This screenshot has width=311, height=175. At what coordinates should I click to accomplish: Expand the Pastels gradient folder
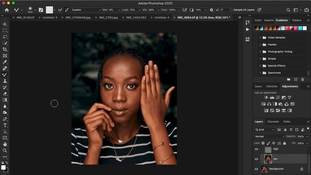click(x=260, y=45)
